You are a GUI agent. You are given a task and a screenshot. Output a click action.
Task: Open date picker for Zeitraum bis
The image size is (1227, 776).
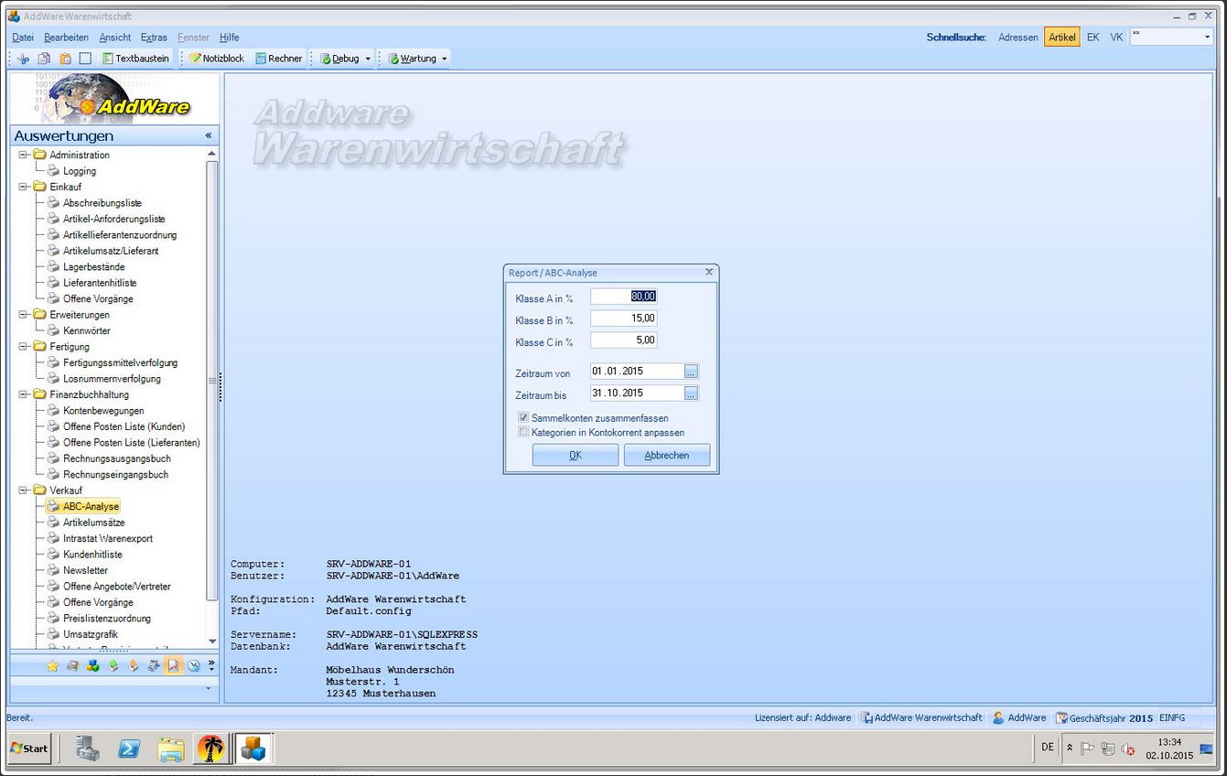tap(691, 393)
